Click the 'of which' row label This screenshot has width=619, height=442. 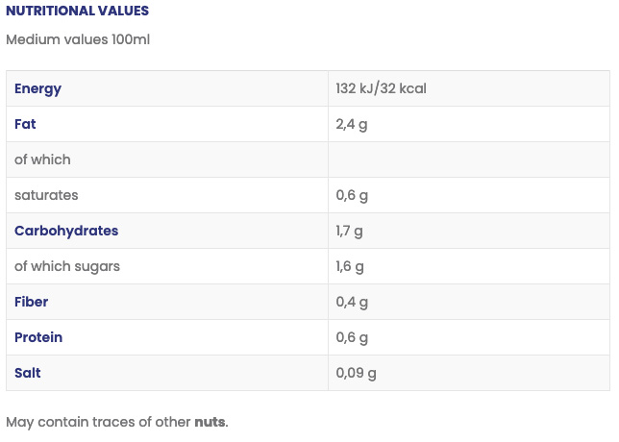click(x=42, y=160)
